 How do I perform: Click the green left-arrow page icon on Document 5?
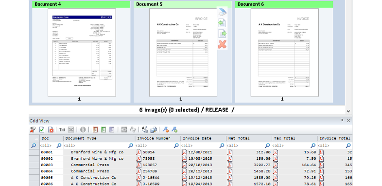pyautogui.click(x=222, y=23)
